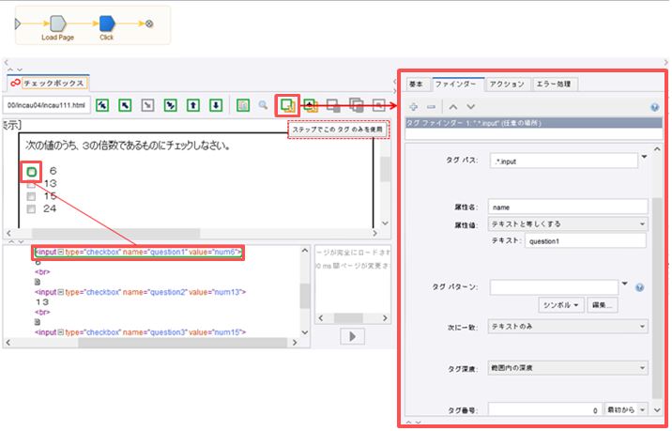Click the minus icon to remove tag finder
The height and width of the screenshot is (431, 672).
[431, 107]
